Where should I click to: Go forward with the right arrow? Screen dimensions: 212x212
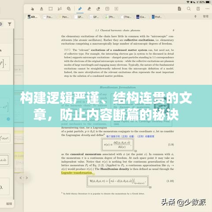coord(26,178)
